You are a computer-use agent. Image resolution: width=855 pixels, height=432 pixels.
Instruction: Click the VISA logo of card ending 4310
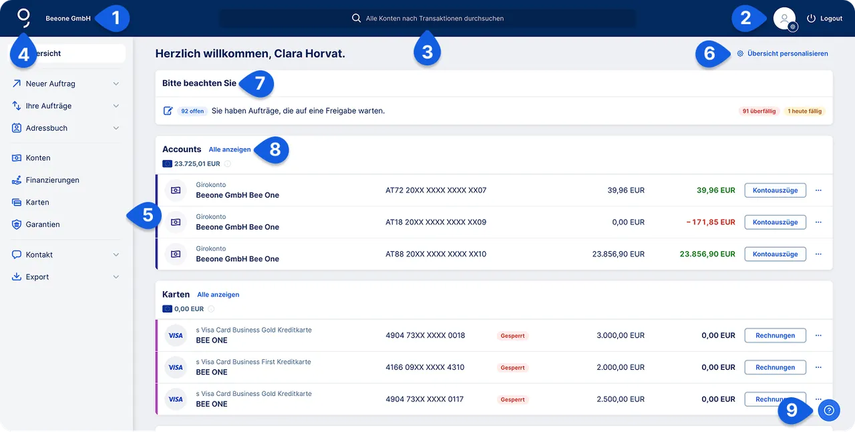[x=176, y=367]
